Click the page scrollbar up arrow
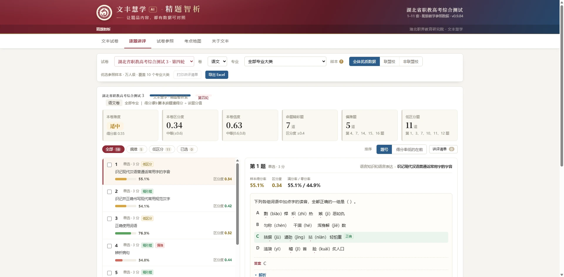 coord(562,2)
